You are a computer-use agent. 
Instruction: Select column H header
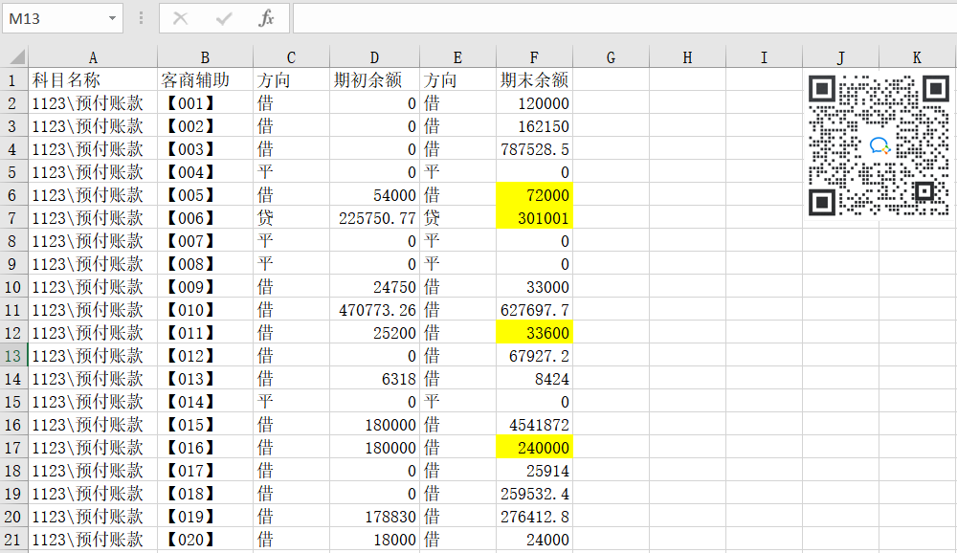click(x=687, y=57)
